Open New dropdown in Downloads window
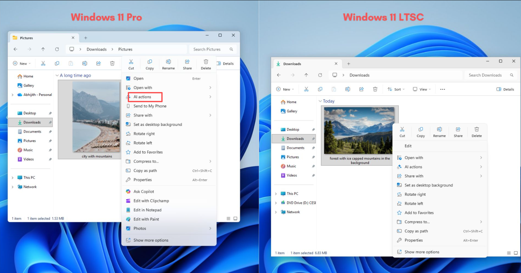The image size is (521, 273). [x=285, y=90]
